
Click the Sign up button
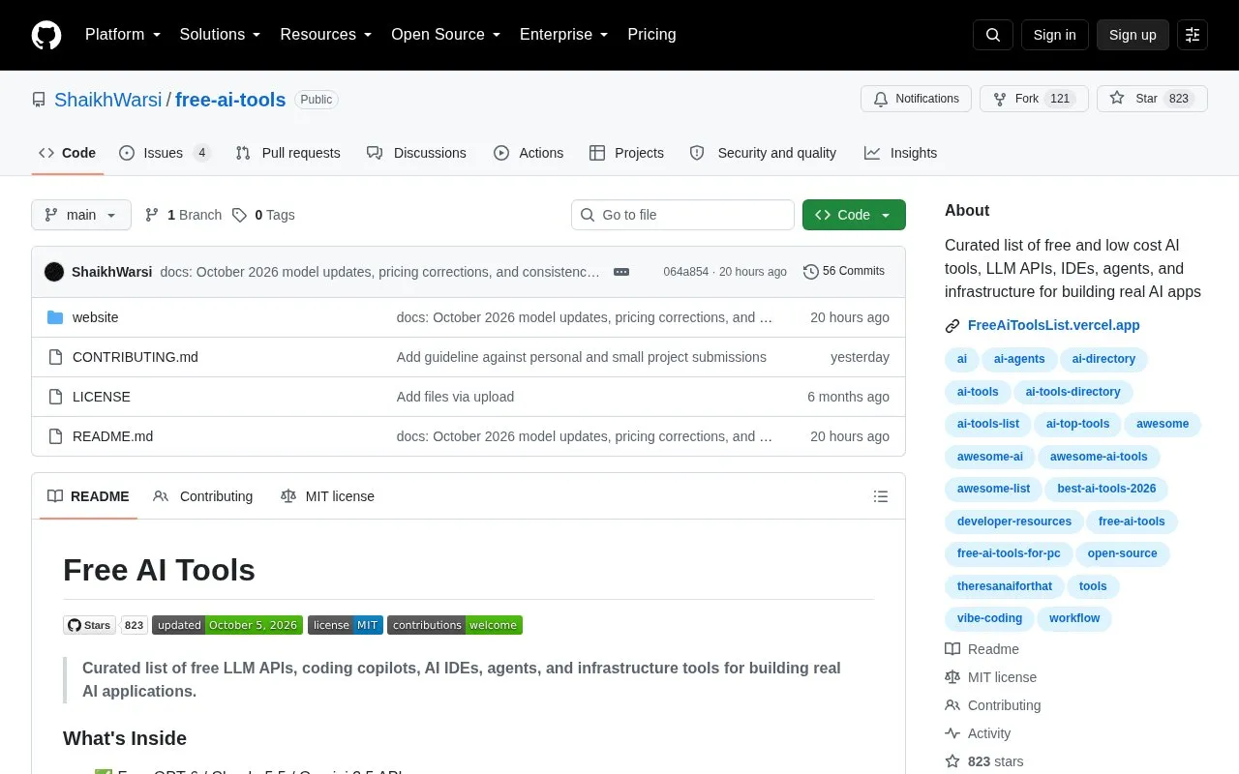pyautogui.click(x=1133, y=35)
